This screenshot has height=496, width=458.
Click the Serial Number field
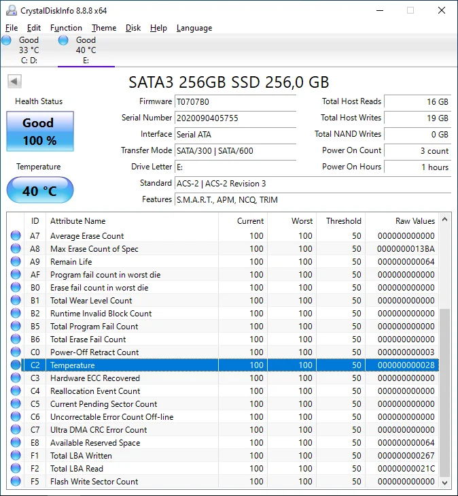(235, 118)
